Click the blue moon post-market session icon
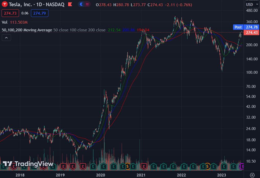 click(x=81, y=4)
